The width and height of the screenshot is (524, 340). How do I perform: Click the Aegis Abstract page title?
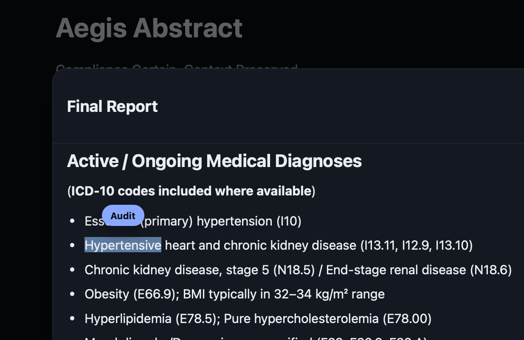click(149, 28)
